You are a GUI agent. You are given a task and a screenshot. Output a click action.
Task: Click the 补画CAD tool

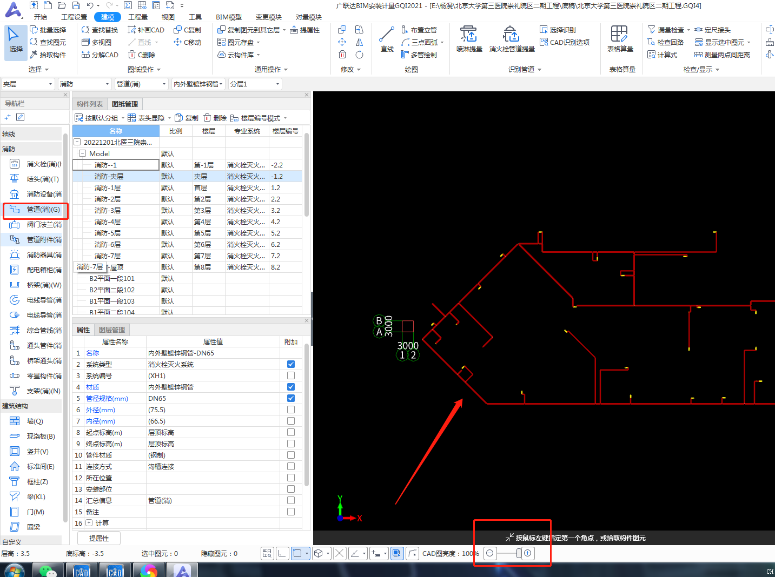click(146, 30)
